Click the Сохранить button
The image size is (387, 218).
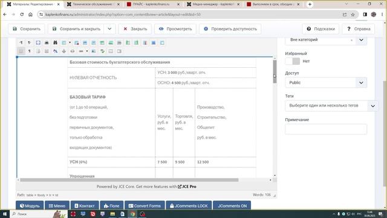27,29
